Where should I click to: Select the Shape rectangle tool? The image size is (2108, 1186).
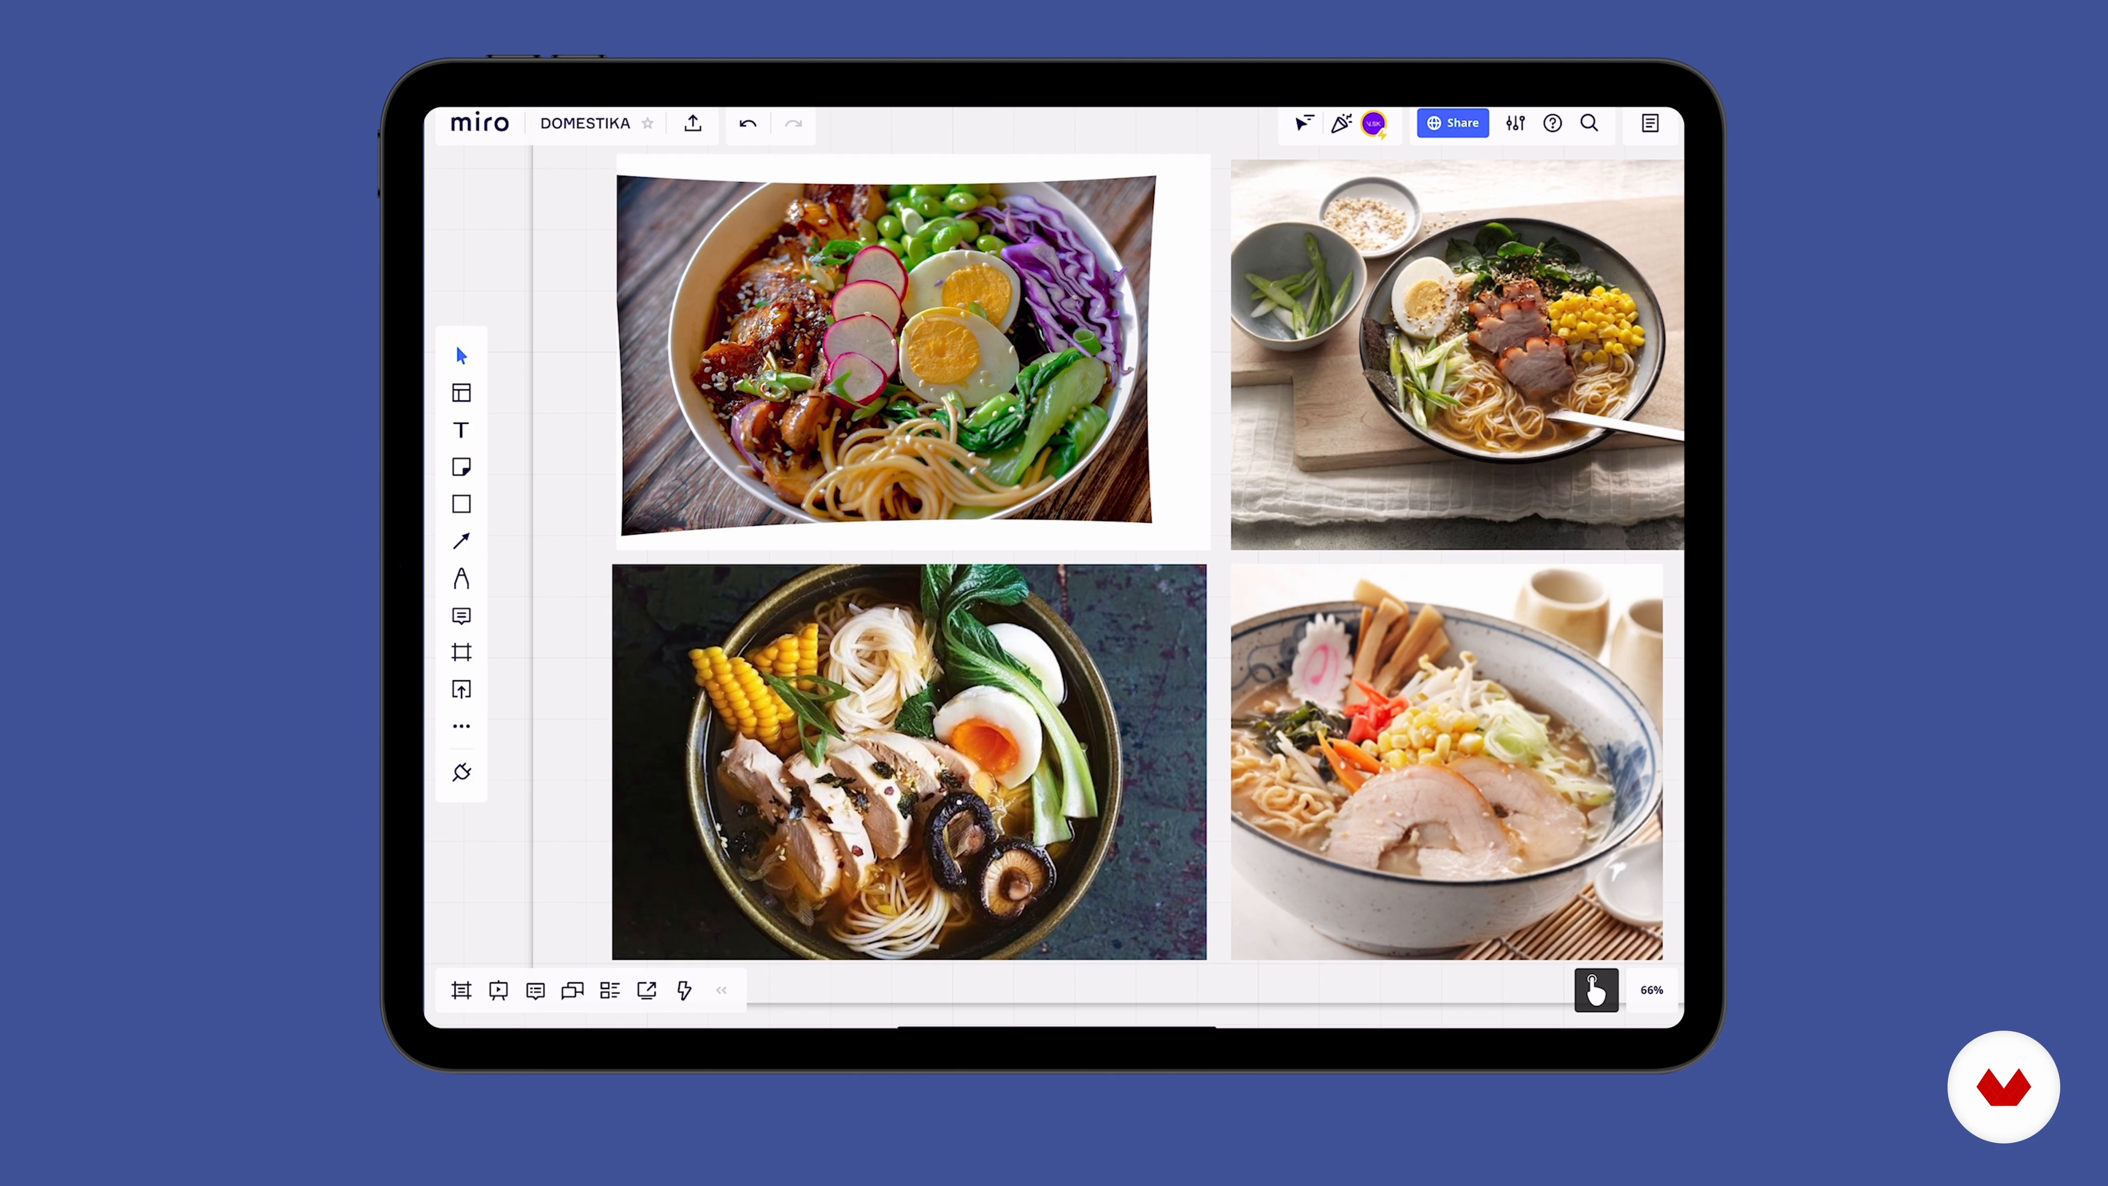(462, 504)
